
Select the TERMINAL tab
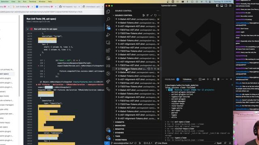pos(187,79)
